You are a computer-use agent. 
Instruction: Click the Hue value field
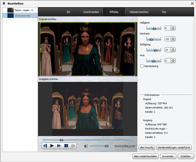168,61
